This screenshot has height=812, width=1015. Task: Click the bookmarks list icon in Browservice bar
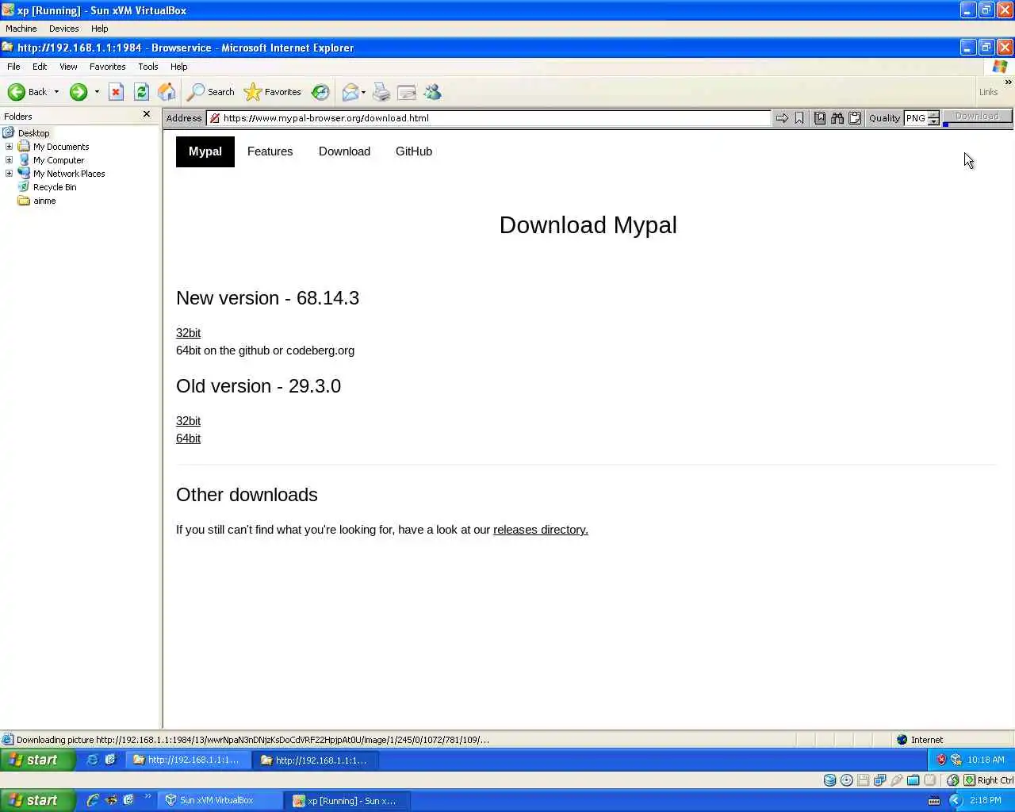[x=820, y=118]
